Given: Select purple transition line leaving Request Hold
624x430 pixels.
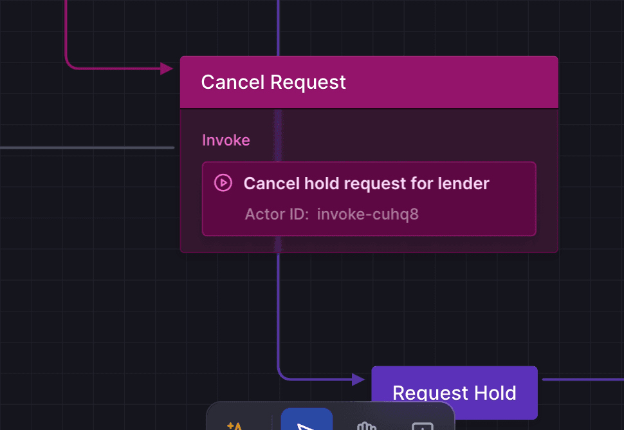Looking at the screenshot, I should pyautogui.click(x=583, y=379).
